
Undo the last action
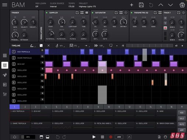[x=58, y=137]
